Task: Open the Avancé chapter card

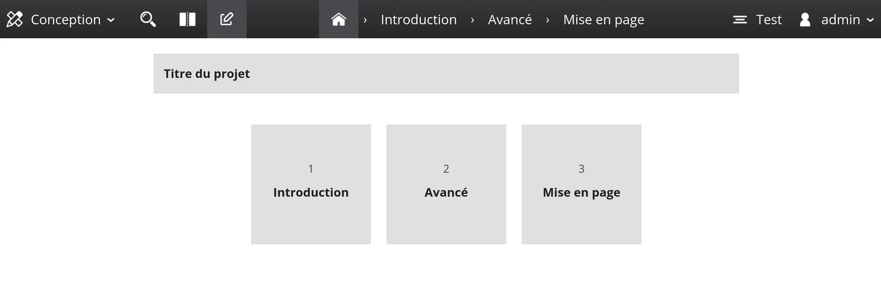Action: click(446, 184)
